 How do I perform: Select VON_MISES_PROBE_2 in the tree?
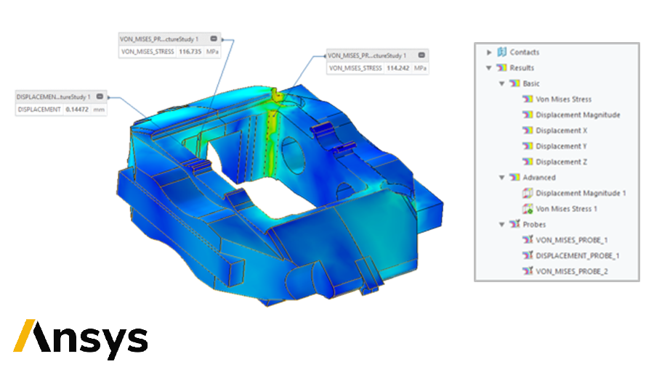(x=570, y=271)
